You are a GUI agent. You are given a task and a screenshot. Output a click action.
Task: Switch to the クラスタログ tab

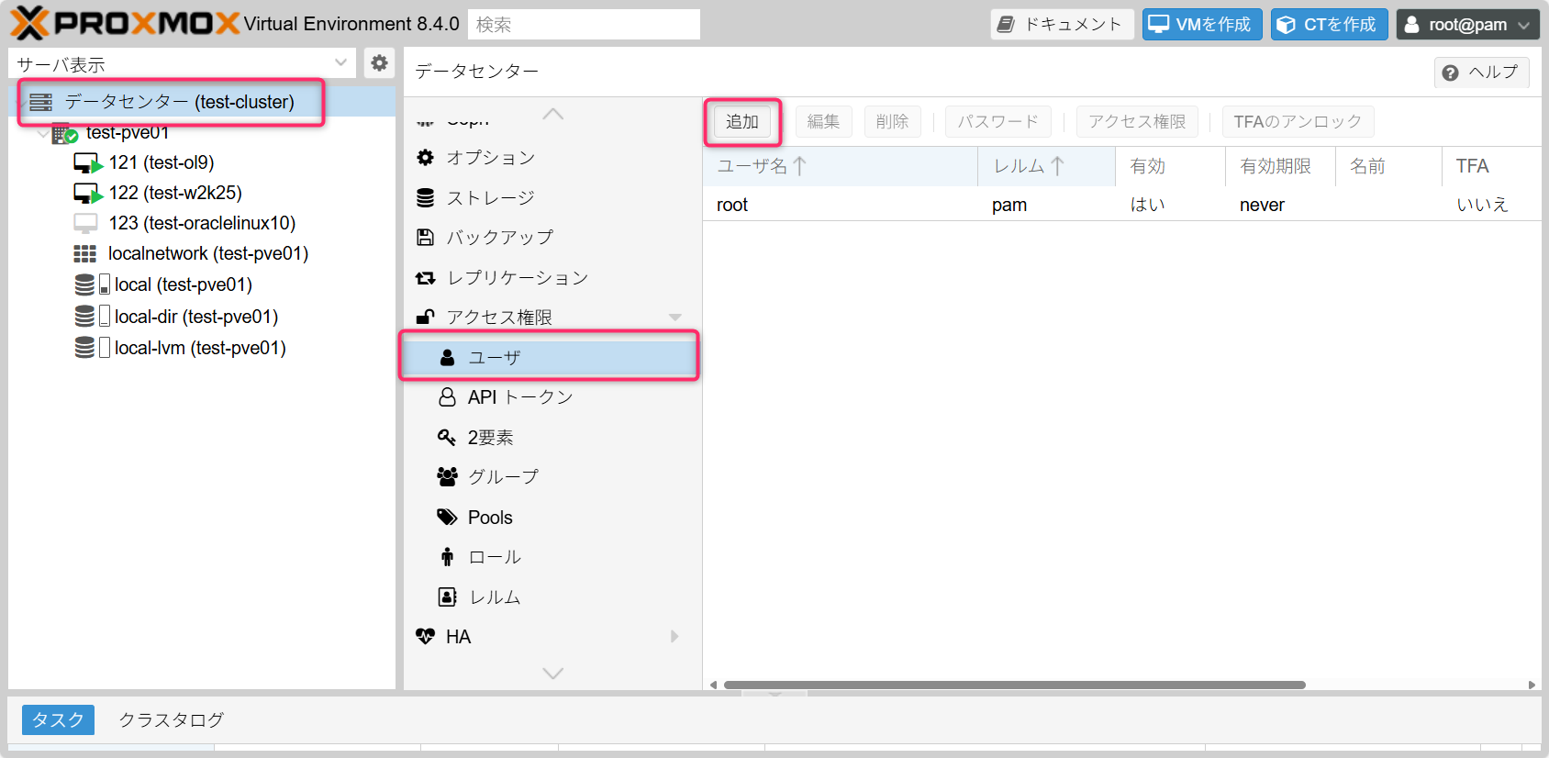pos(172,720)
